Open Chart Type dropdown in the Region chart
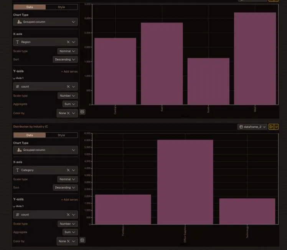This screenshot has width=287, height=250. click(45, 22)
